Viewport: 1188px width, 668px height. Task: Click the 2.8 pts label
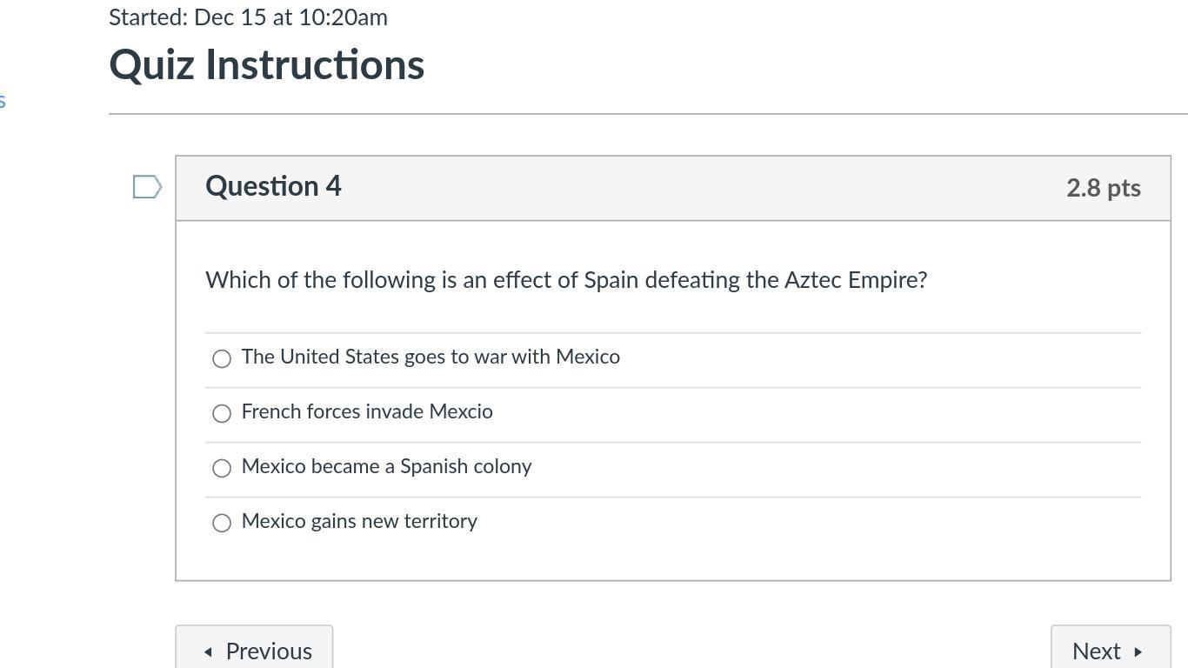[x=1103, y=188]
